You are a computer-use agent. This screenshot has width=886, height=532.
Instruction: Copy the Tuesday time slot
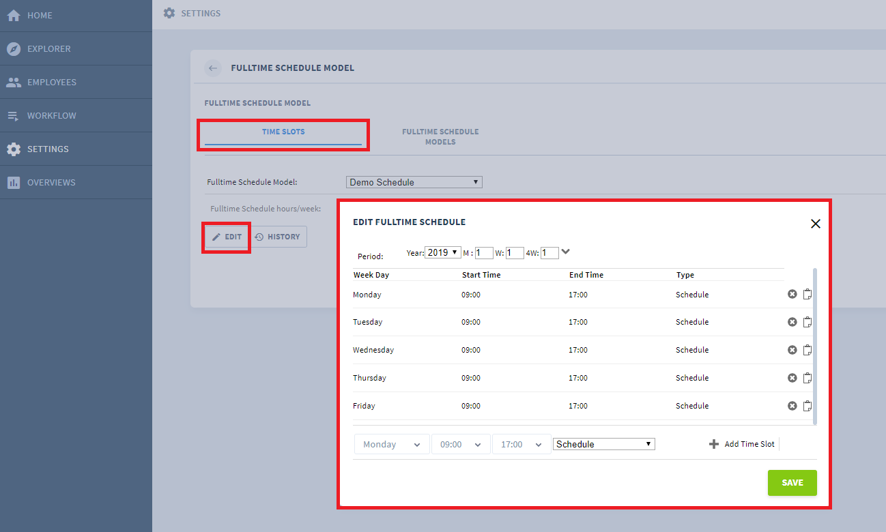[807, 322]
